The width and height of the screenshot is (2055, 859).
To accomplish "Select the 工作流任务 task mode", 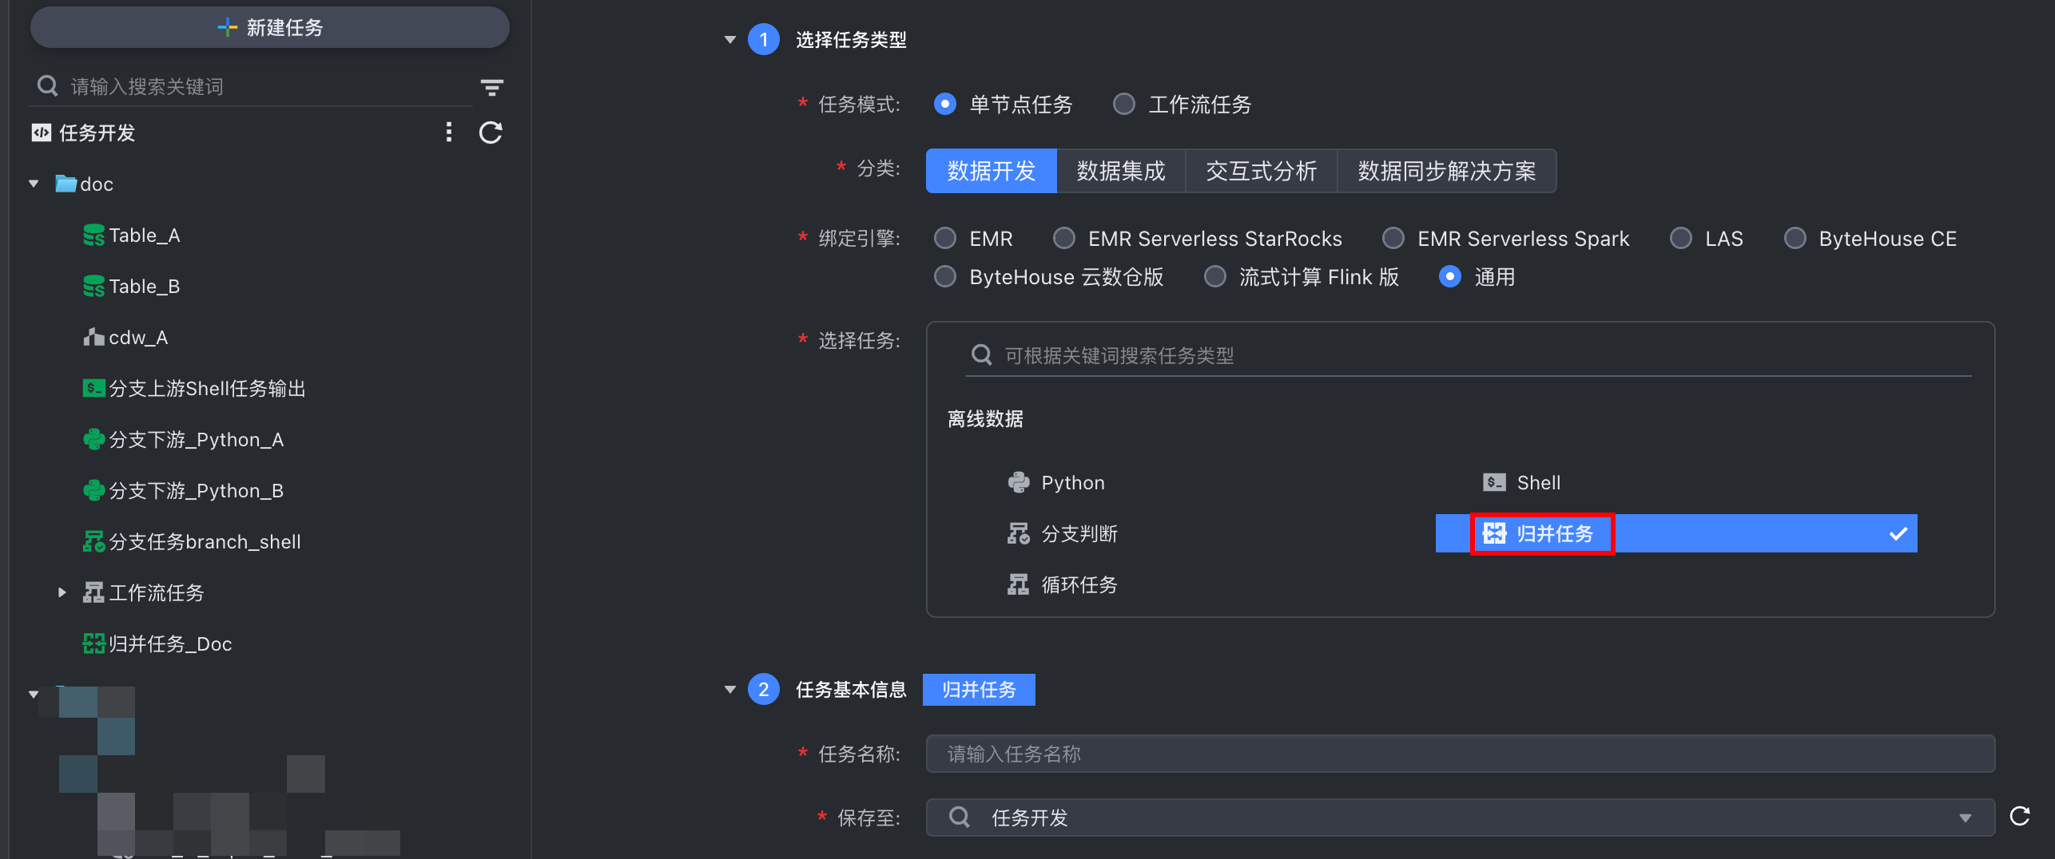I will (x=1124, y=105).
